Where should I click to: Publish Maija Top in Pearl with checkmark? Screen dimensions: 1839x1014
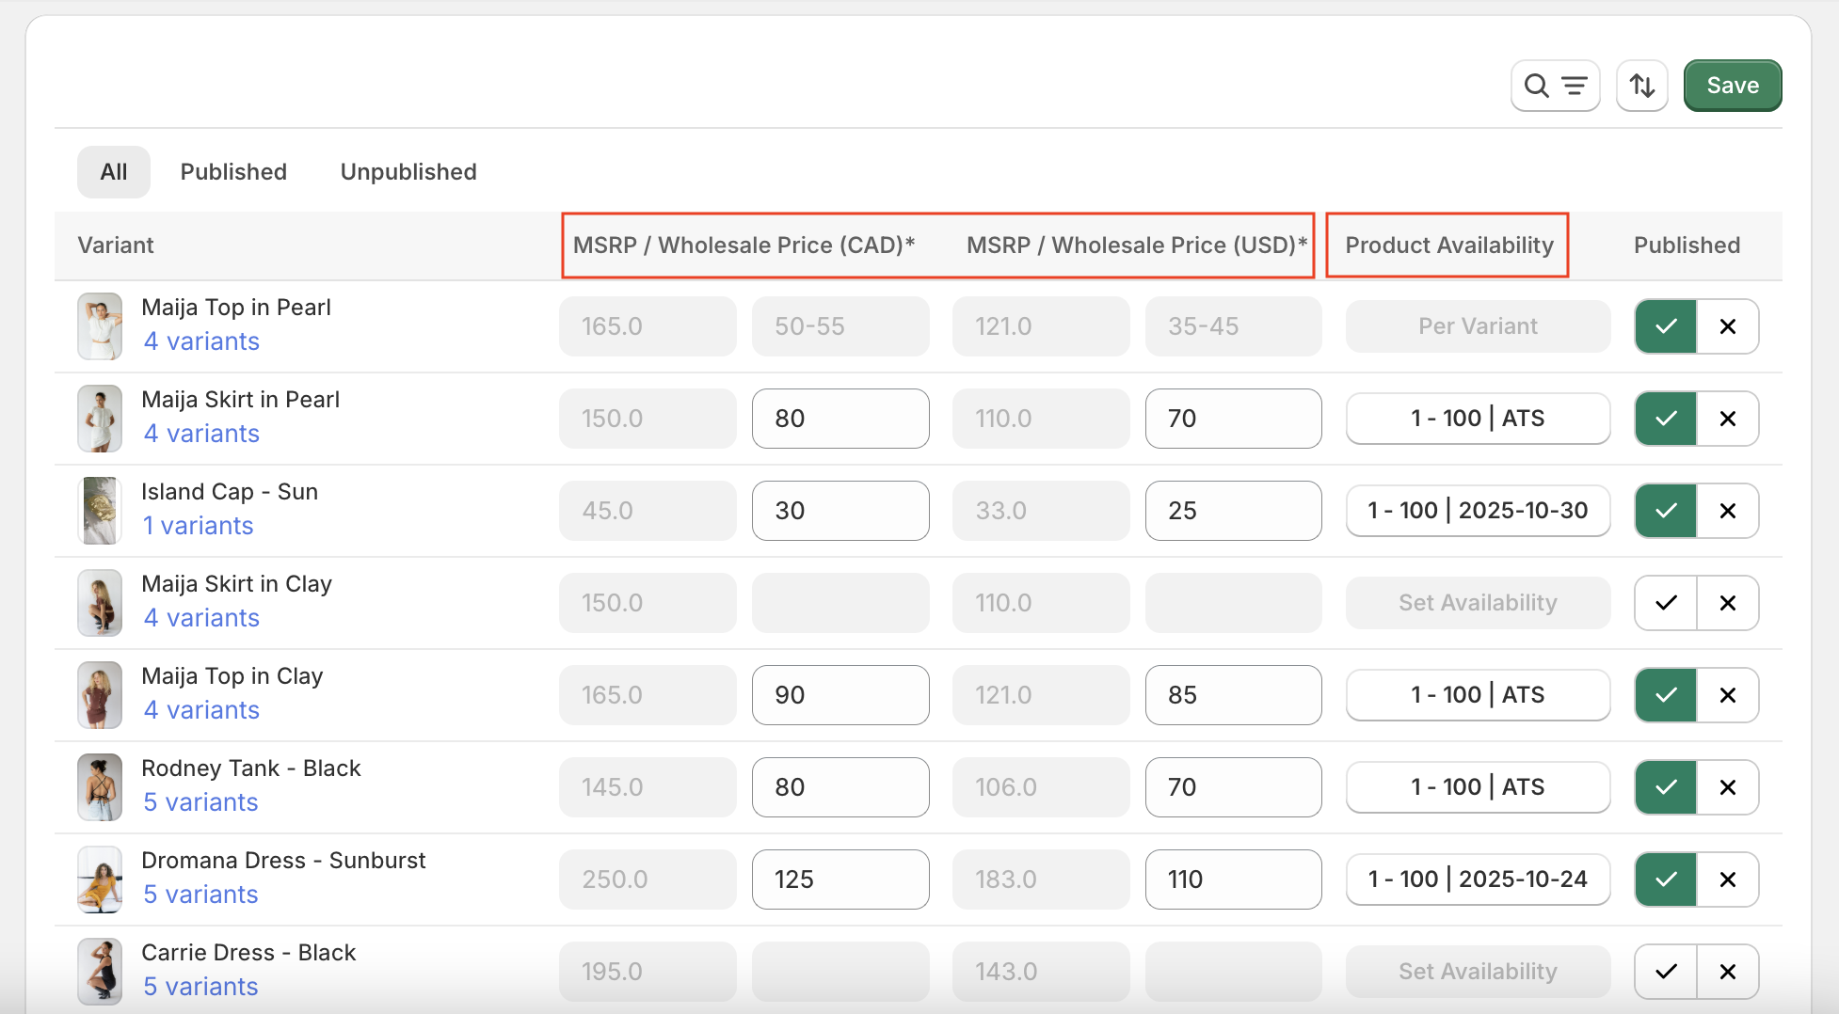click(1666, 326)
